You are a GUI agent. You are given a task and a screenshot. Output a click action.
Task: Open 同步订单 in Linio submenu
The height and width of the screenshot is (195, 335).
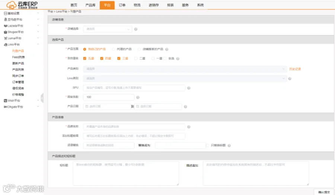tap(18, 76)
